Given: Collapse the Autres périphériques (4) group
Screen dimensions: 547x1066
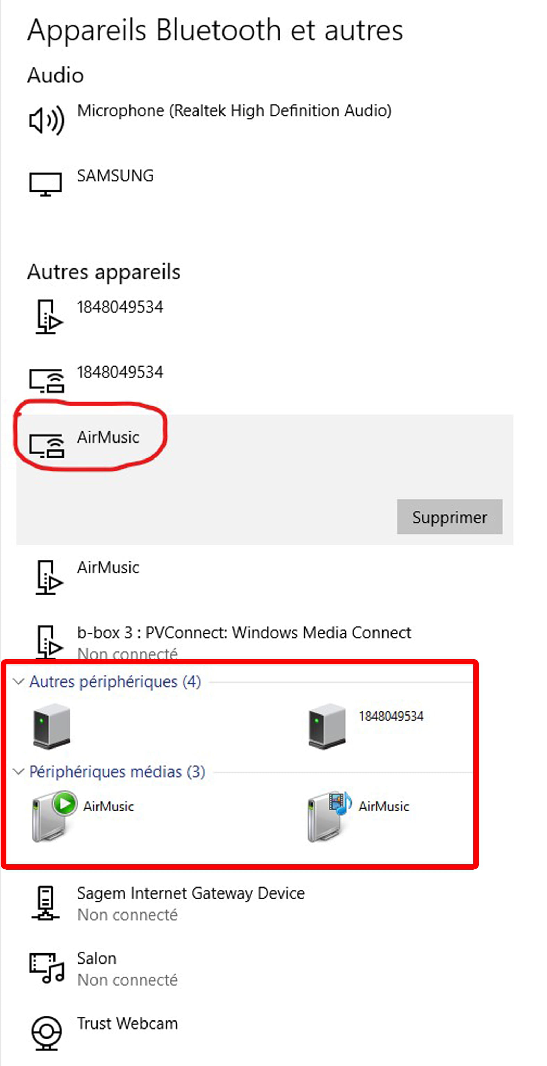Looking at the screenshot, I should [18, 681].
